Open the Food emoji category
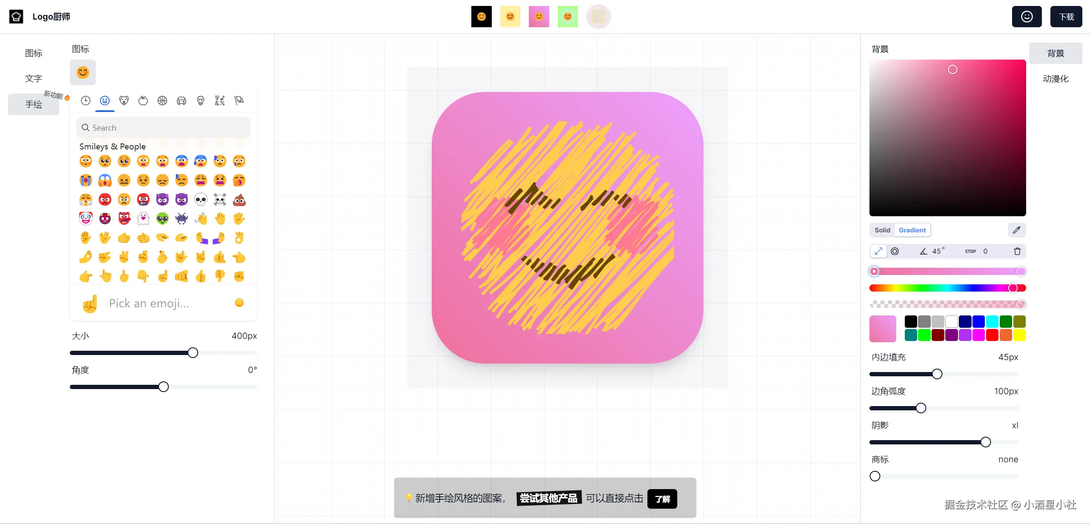This screenshot has height=524, width=1090. (143, 100)
